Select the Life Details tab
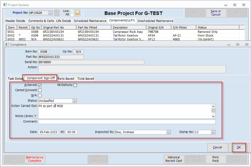 click(64, 21)
